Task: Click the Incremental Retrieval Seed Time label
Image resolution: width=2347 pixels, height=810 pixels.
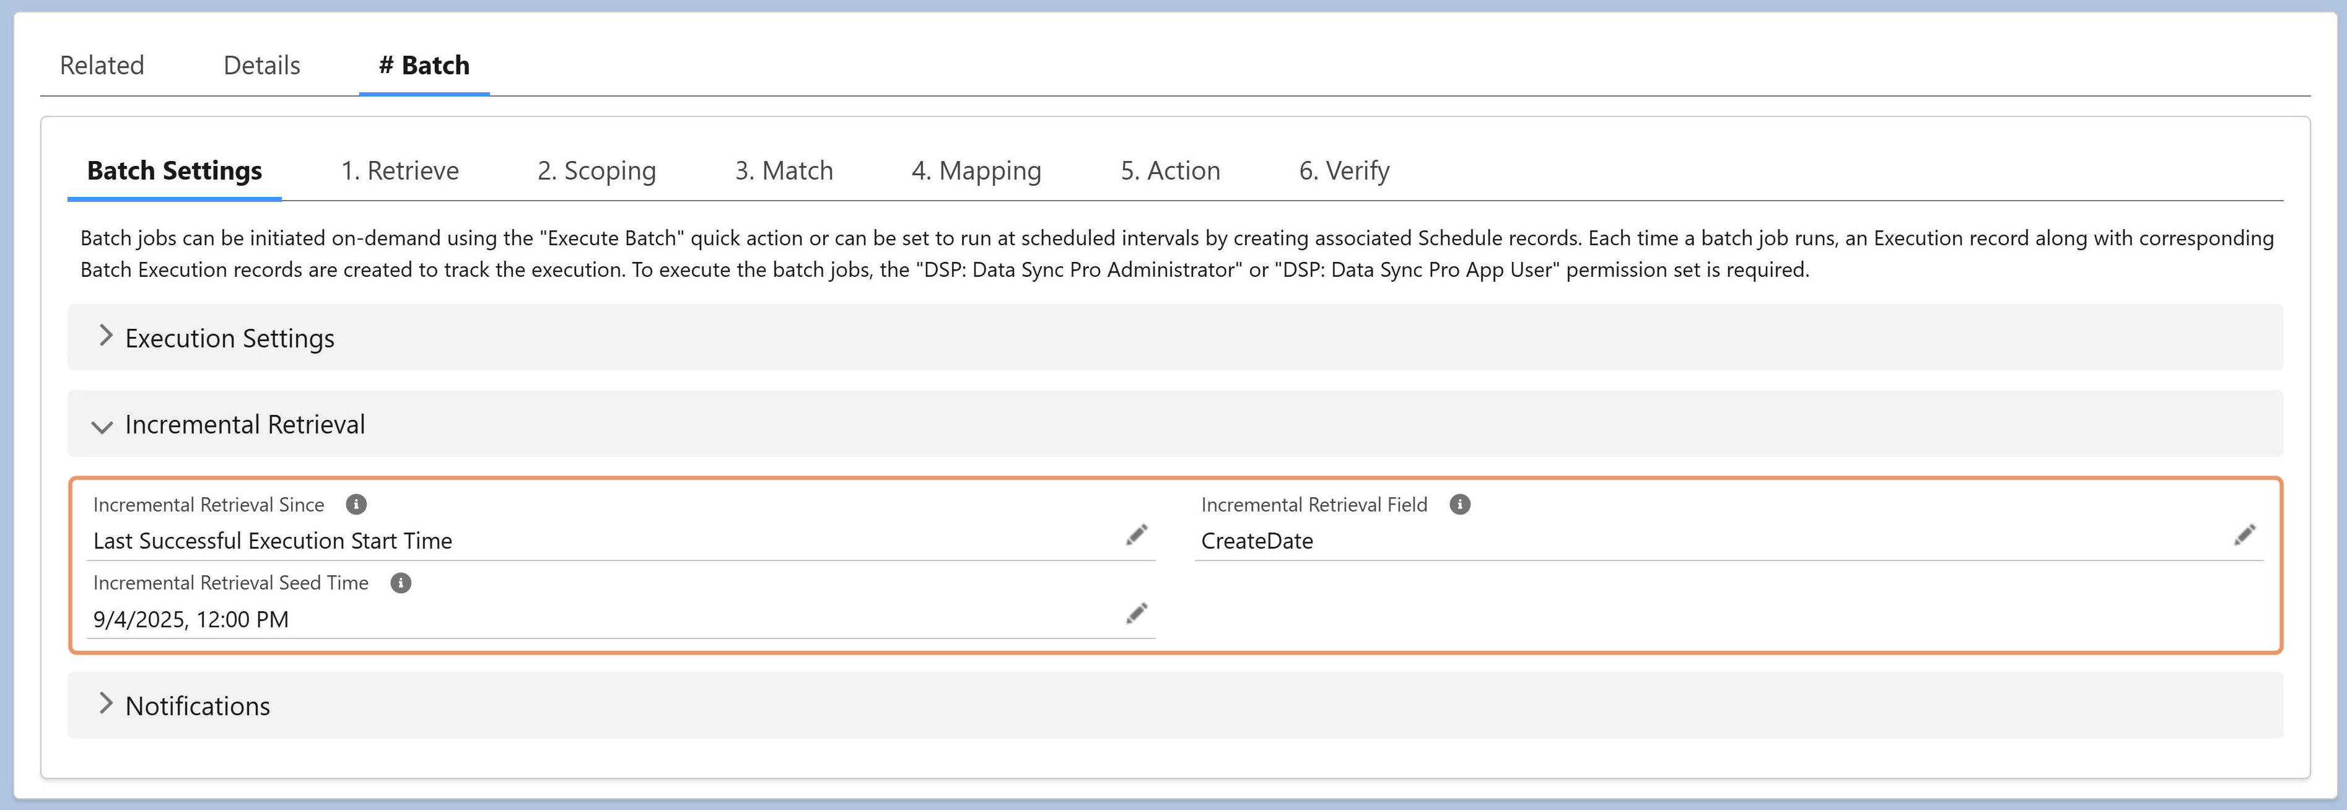Action: pyautogui.click(x=230, y=583)
